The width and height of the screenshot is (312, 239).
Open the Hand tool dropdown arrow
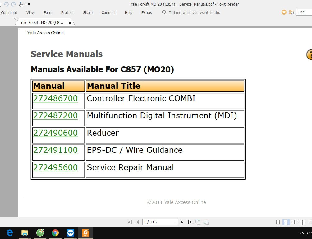[25, 4]
